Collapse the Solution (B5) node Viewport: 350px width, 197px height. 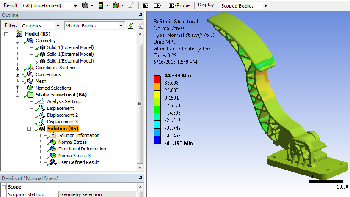pos(29,129)
